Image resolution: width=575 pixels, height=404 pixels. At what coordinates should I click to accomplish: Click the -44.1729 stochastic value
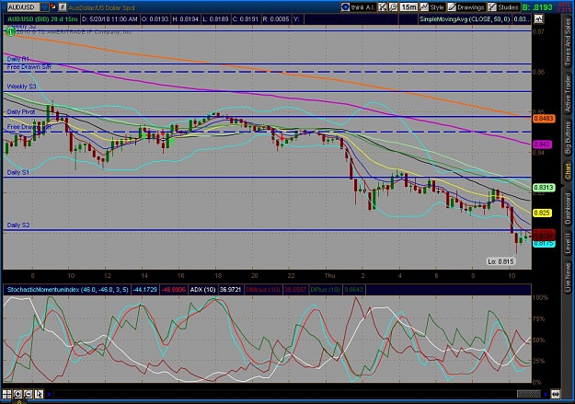(x=144, y=290)
